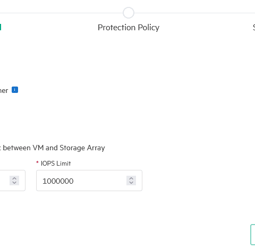This screenshot has height=249, width=255.
Task: Click the 'between VM and Storage Array' heading
Action: coord(53,148)
